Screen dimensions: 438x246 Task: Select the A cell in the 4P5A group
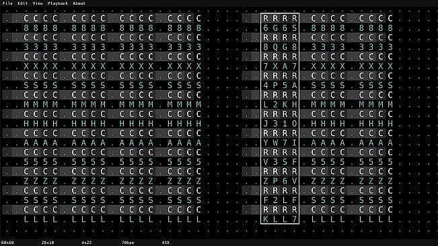coord(295,85)
